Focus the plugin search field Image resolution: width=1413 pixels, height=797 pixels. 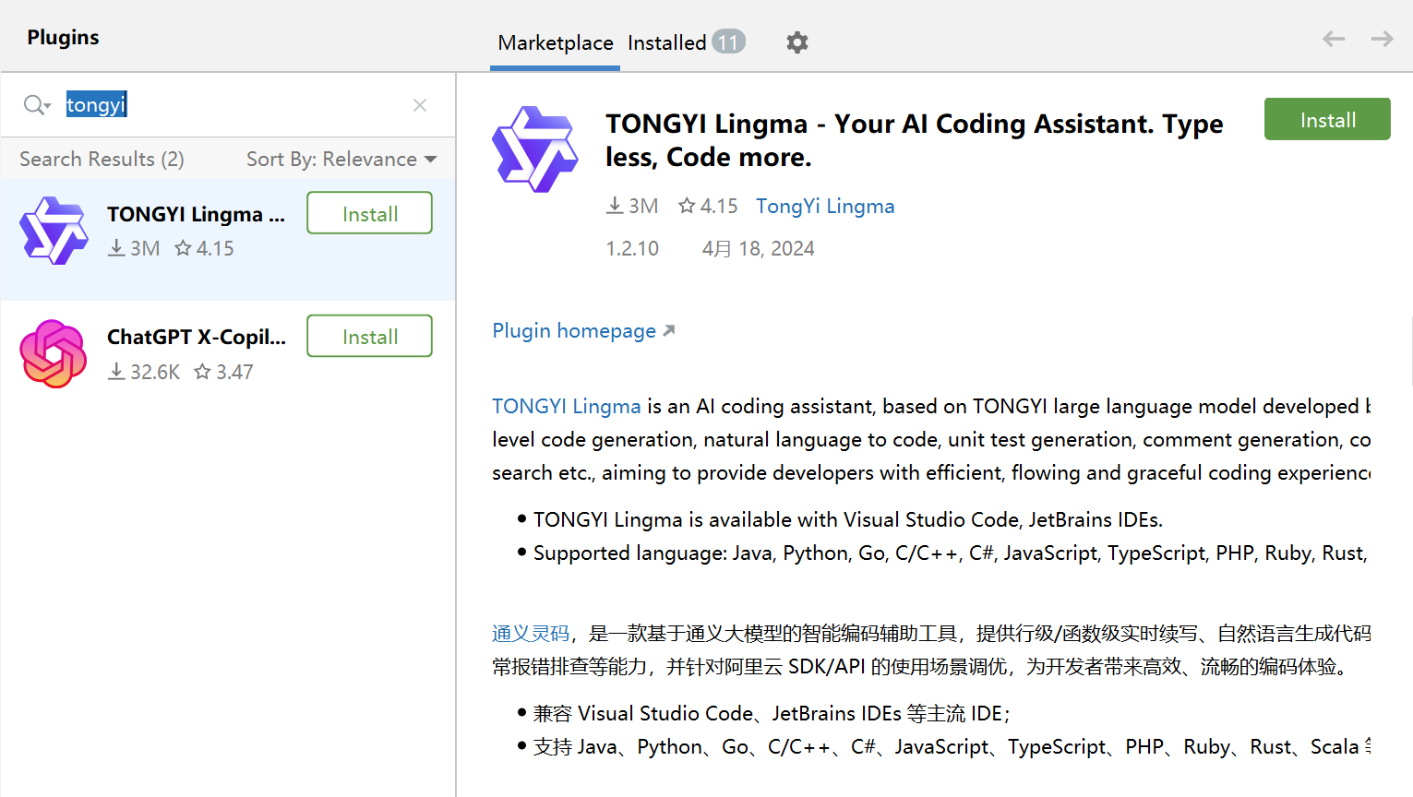tap(227, 105)
